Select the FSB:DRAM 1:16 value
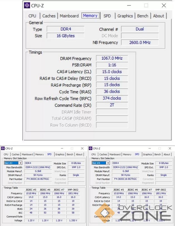Image resolution: width=175 pixels, height=226 pixels. tap(112, 65)
